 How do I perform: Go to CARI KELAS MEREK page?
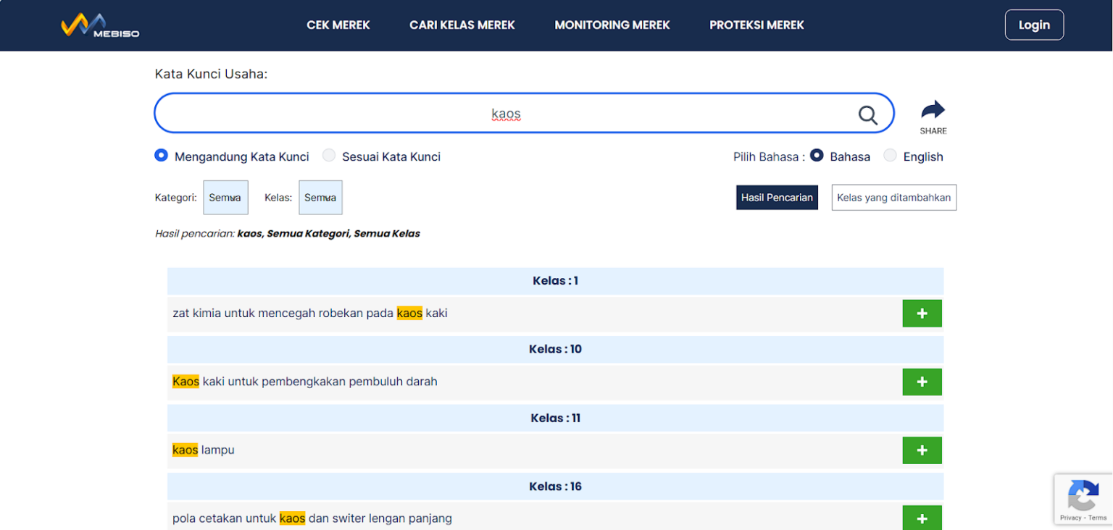tap(462, 25)
